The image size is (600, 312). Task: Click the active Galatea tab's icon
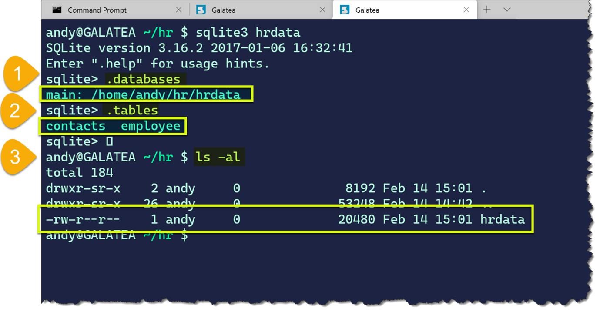[x=345, y=10]
